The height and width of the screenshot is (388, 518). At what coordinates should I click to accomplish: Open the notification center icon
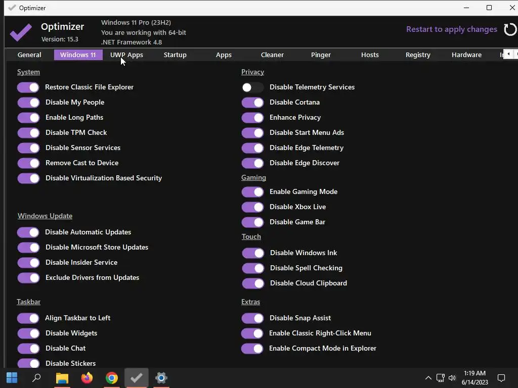[501, 378]
